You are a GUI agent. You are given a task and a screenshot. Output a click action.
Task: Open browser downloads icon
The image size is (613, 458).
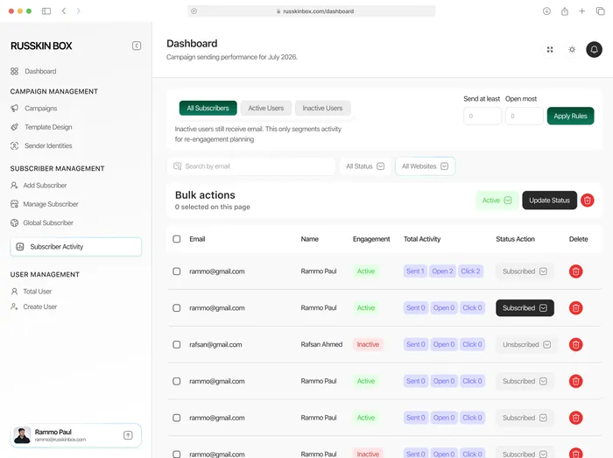point(546,11)
